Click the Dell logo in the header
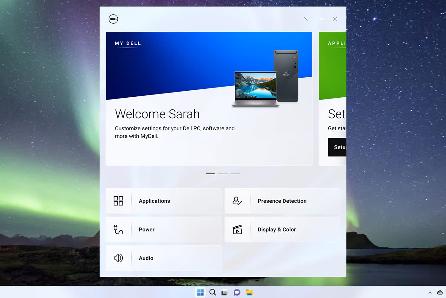This screenshot has height=298, width=446. [113, 19]
